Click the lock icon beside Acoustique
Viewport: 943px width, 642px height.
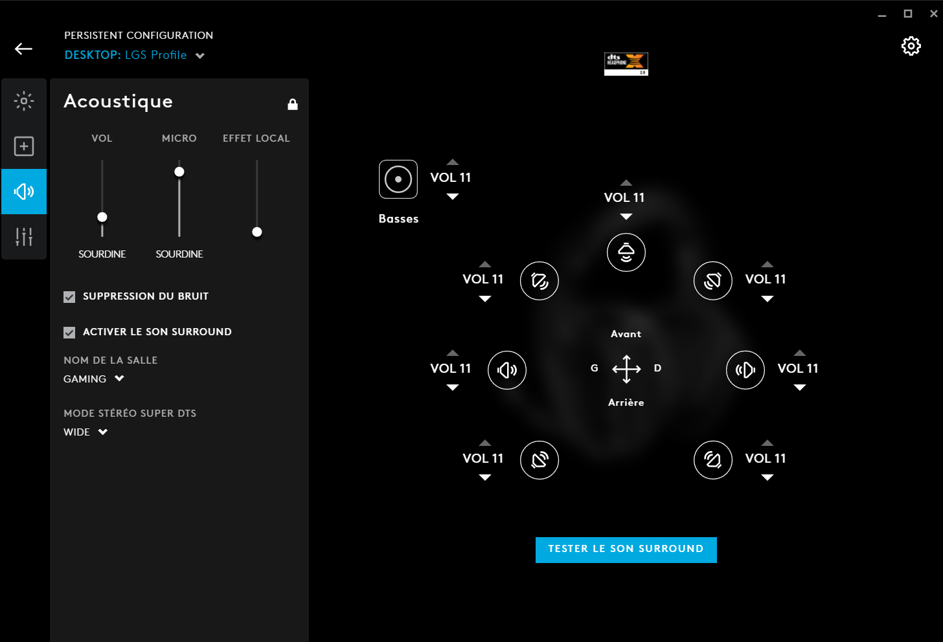(293, 104)
